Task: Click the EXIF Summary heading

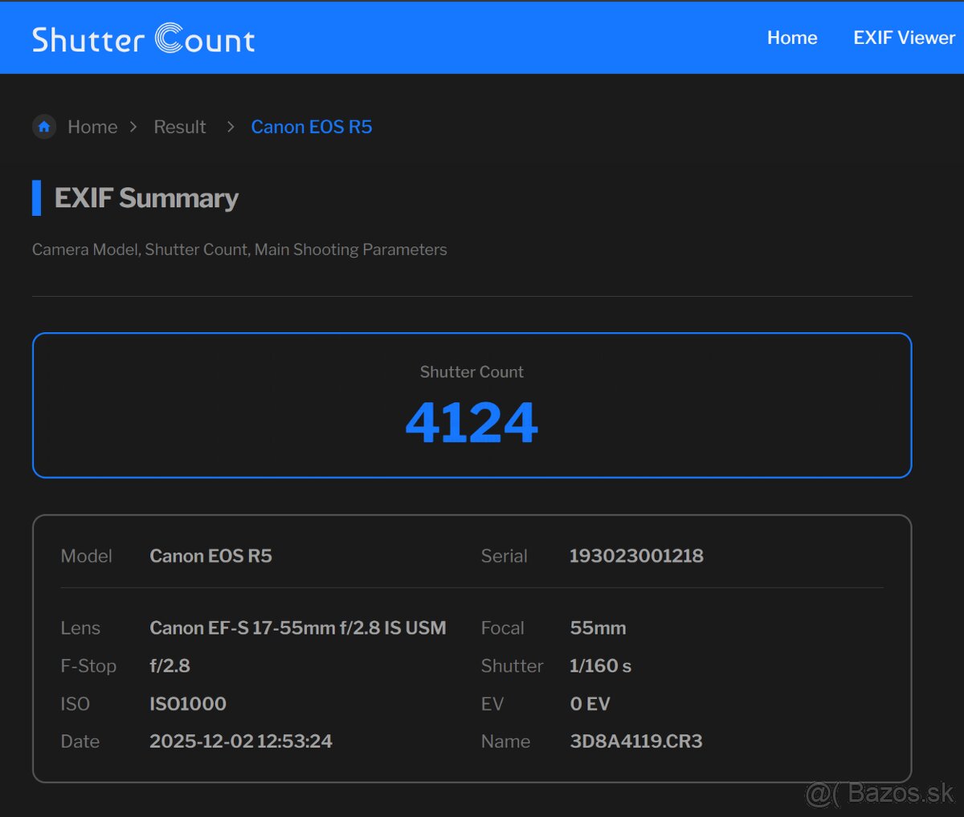Action: [x=146, y=198]
